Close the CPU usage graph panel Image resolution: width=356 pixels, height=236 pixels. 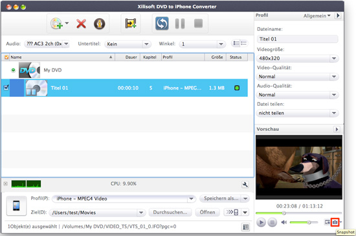6,184
